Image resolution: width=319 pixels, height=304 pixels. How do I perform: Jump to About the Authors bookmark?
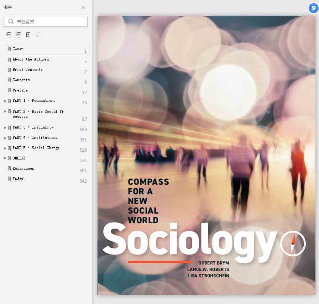[x=31, y=59]
